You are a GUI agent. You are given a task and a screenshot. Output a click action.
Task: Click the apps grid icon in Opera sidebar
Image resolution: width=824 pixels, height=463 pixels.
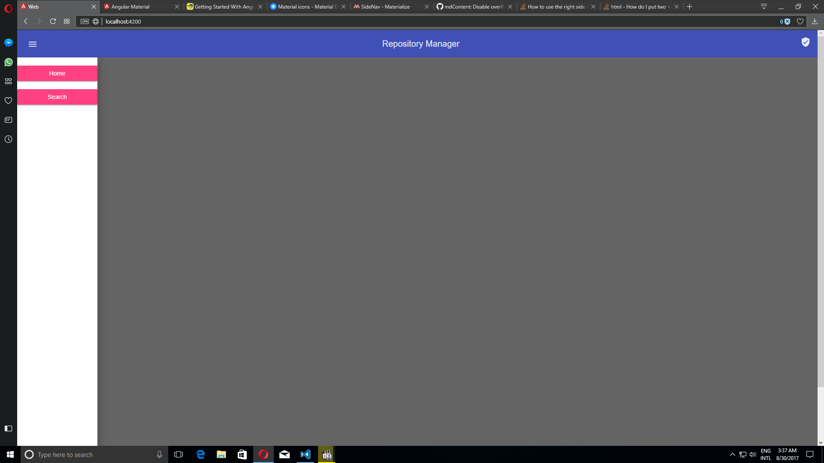click(9, 81)
